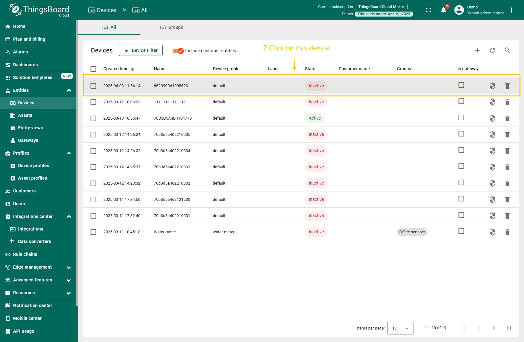Image resolution: width=524 pixels, height=342 pixels.
Task: Manage credentials for device 862990061908629
Action: tap(492, 86)
